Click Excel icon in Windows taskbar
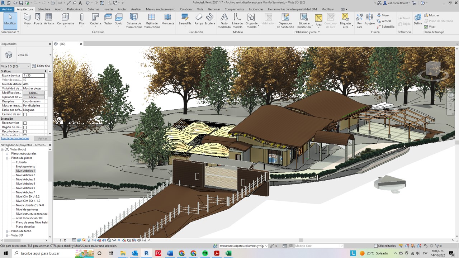The image size is (459, 258). (x=228, y=253)
